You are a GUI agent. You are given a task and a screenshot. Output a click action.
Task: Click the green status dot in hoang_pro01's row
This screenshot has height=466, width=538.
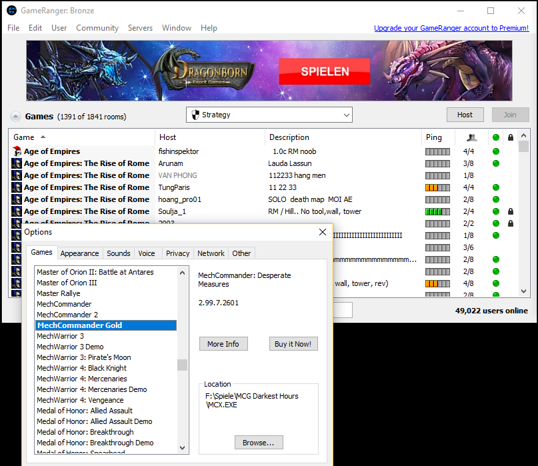496,199
